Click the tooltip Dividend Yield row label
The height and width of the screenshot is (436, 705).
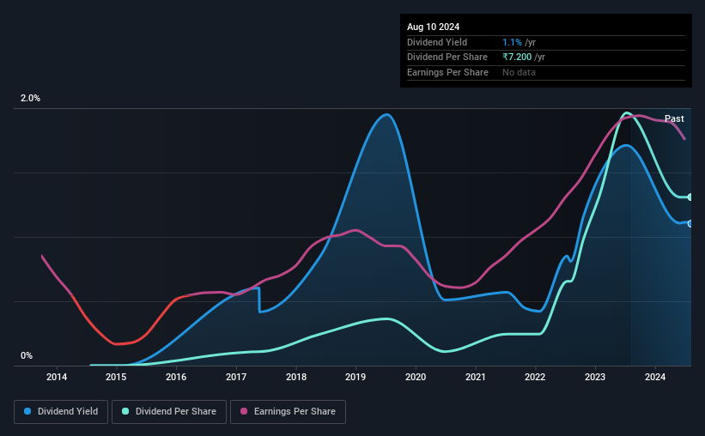437,42
